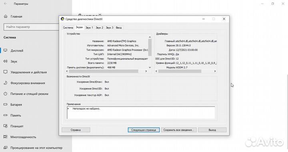Click driver version 30.0.13044.0

[183, 46]
